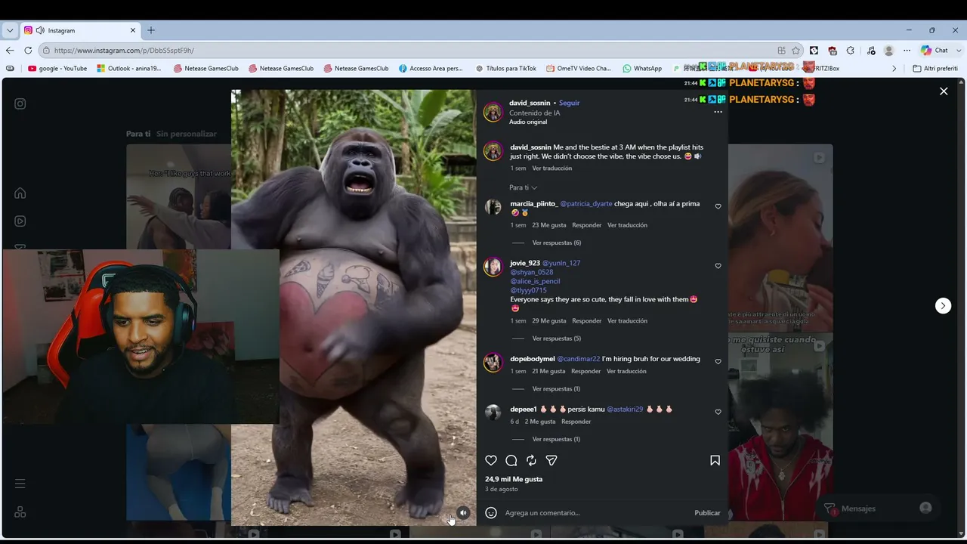Show 'Ver respuestas (1)' under dopebodymel's comment

pyautogui.click(x=556, y=388)
